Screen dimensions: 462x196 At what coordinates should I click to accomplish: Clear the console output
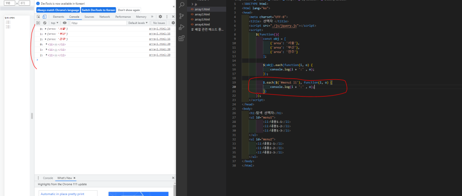(x=45, y=22)
